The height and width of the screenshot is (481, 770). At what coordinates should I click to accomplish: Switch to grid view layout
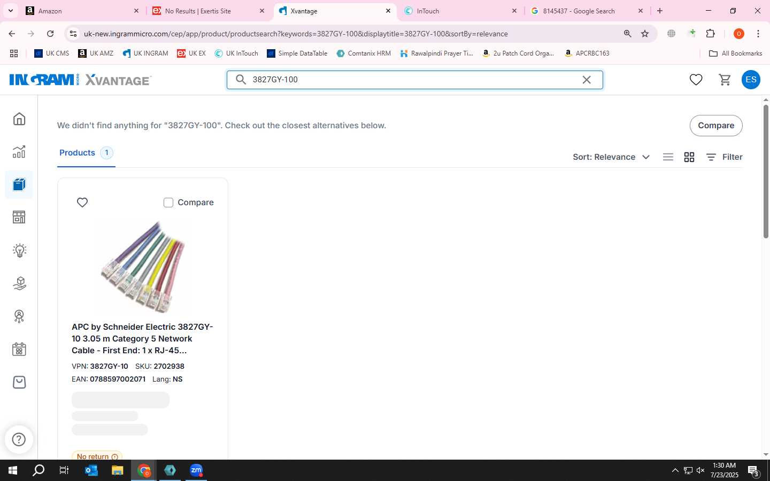tap(689, 157)
